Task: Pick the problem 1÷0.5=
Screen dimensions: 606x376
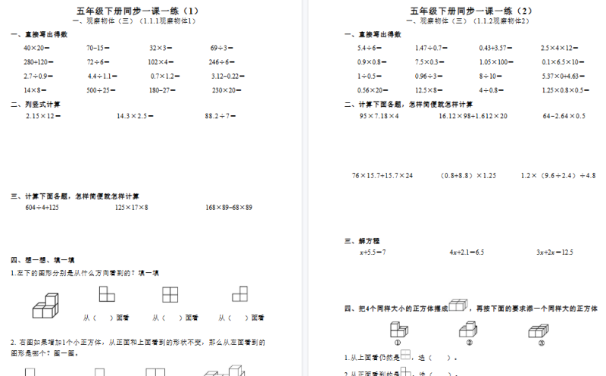Action: pyautogui.click(x=370, y=77)
